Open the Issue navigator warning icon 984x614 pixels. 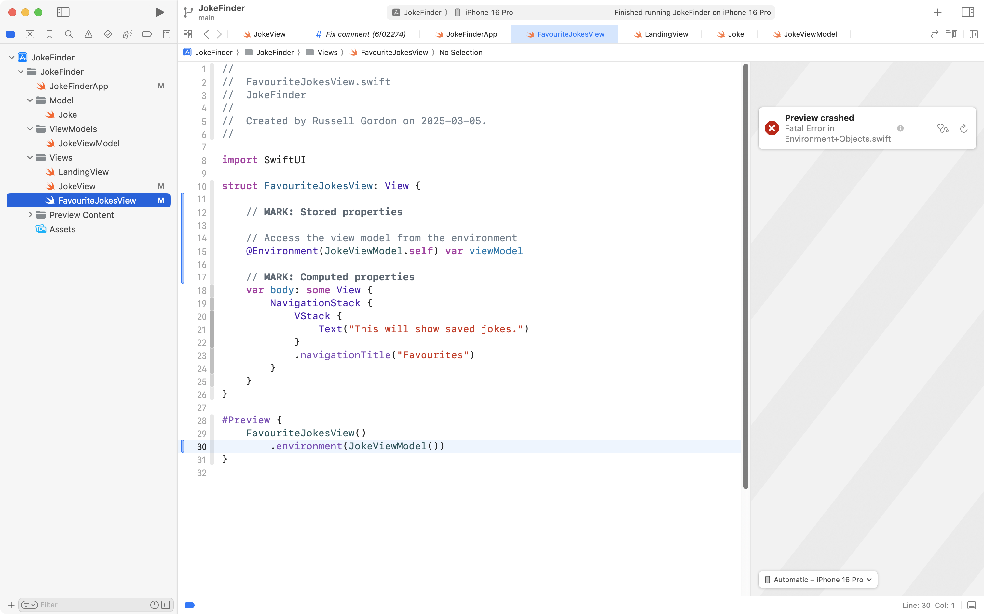(88, 34)
